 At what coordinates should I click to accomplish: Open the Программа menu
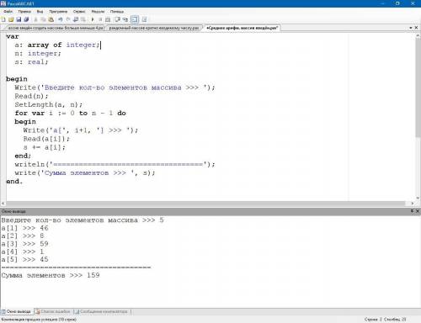[x=58, y=12]
